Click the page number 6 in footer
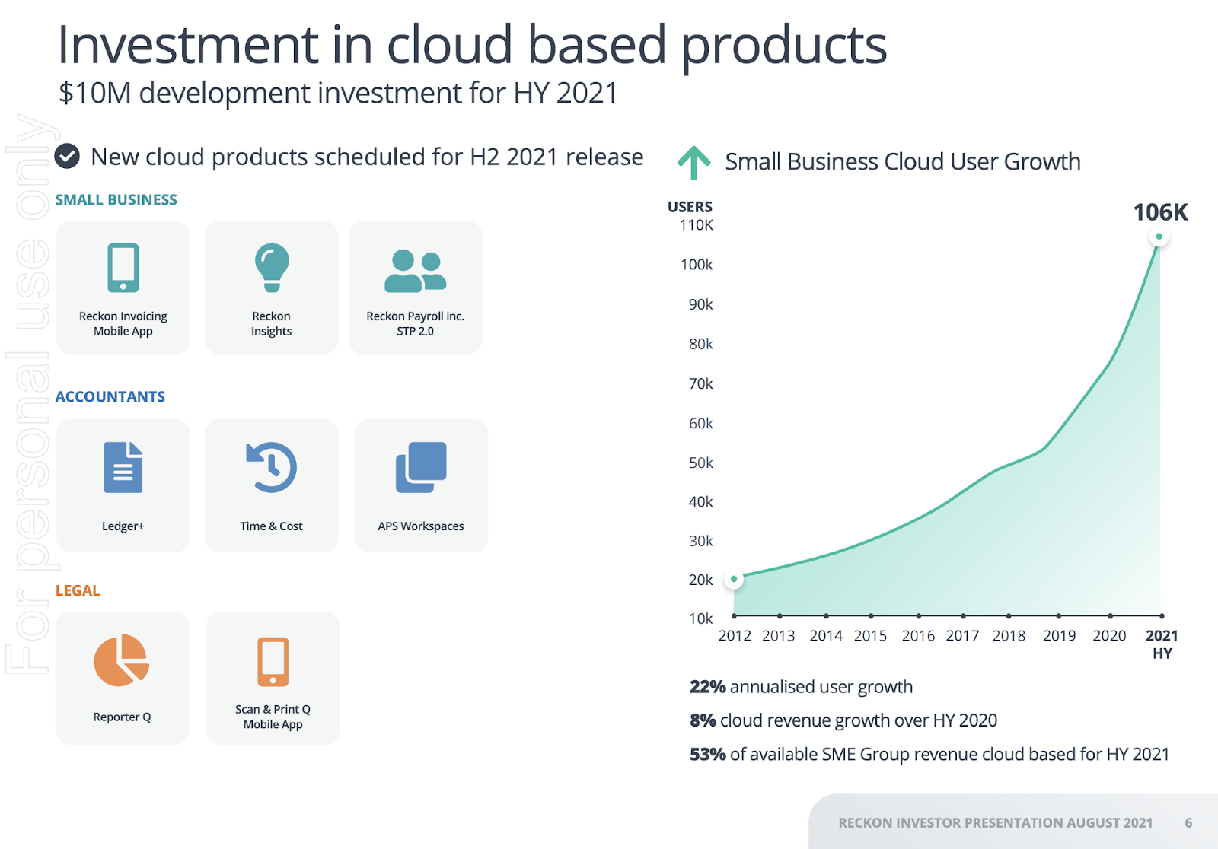The width and height of the screenshot is (1218, 849). coord(1188,822)
